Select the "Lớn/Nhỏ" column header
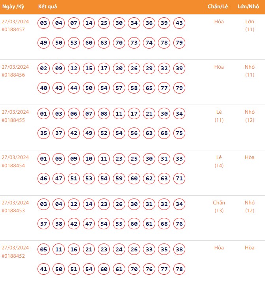The height and width of the screenshot is (281, 265). point(249,7)
